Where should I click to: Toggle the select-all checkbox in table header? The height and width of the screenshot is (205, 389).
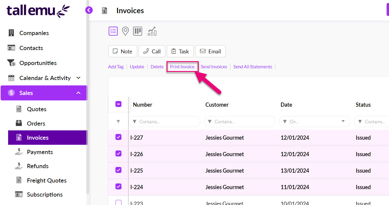point(118,104)
